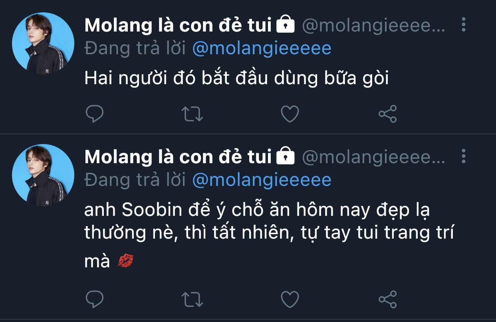This screenshot has height=322, width=496.
Task: Open the @molangieeeee reply mention in first tweet
Action: pyautogui.click(x=262, y=48)
